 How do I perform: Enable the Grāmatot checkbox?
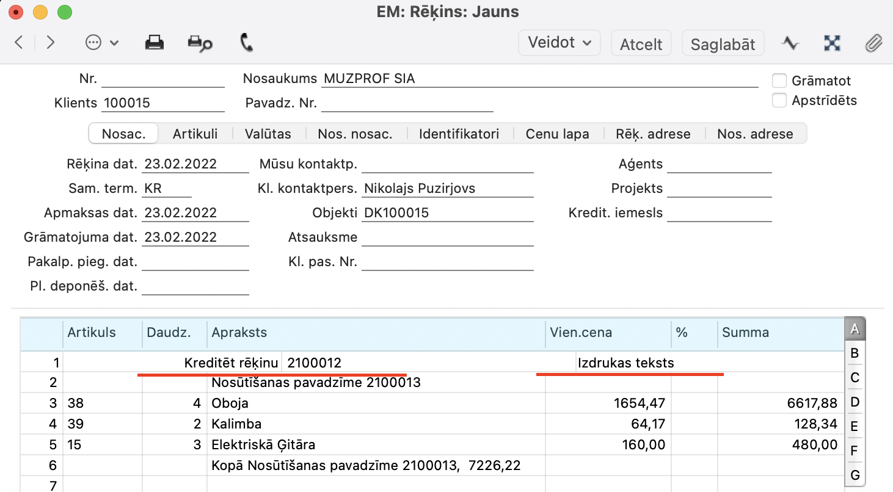click(x=779, y=81)
